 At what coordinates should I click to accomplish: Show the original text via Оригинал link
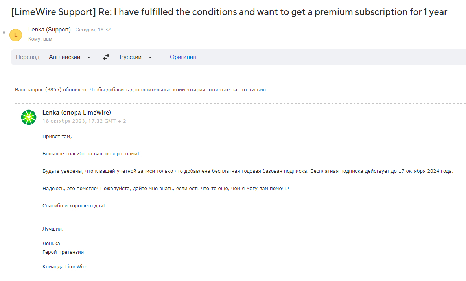183,57
